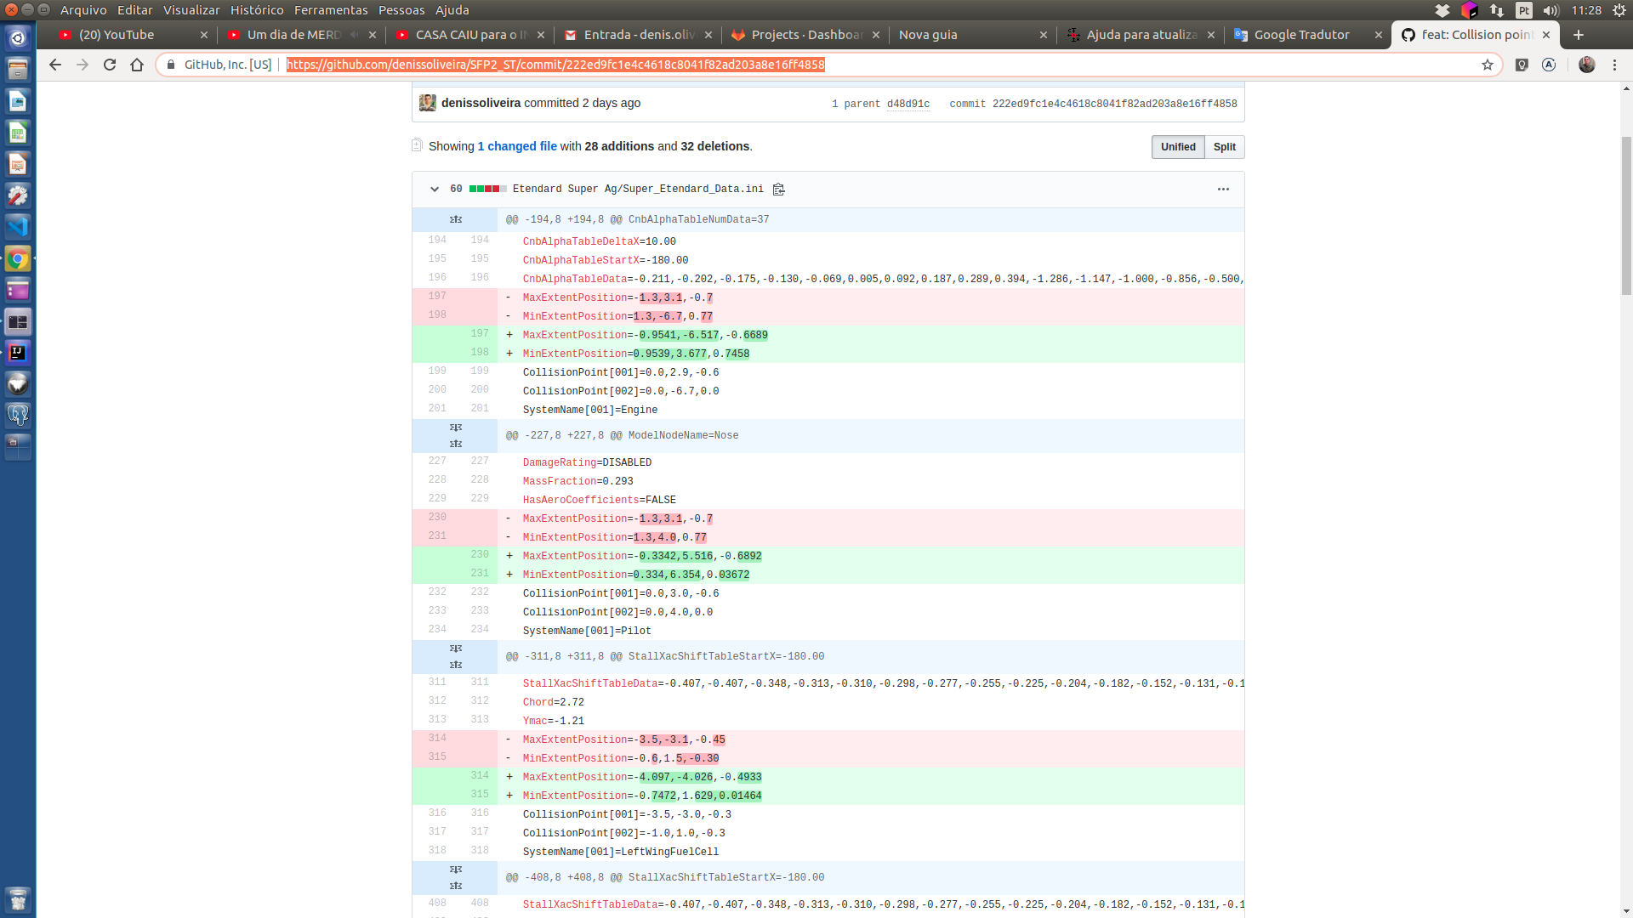Bookmark this page with star icon
Screen dimensions: 1633x918
tap(1488, 65)
